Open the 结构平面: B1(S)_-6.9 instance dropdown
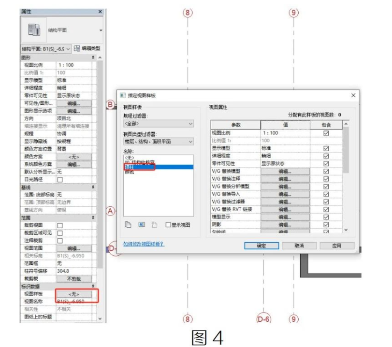Screen dimensions: 392x347 46,49
